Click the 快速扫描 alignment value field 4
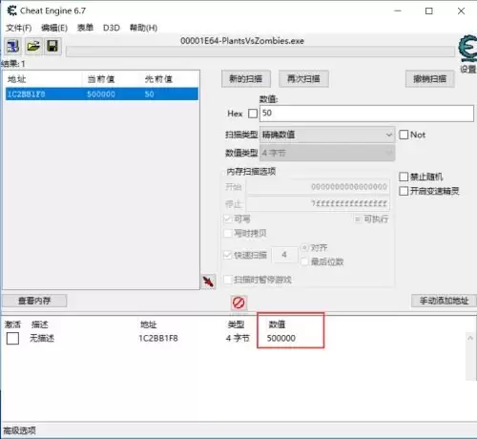This screenshot has width=477, height=439. click(284, 255)
